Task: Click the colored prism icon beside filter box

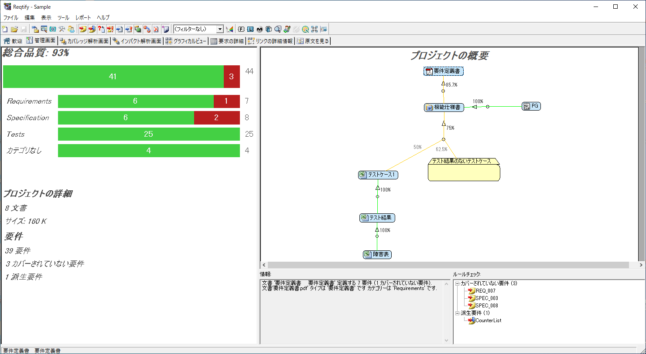Action: (230, 29)
